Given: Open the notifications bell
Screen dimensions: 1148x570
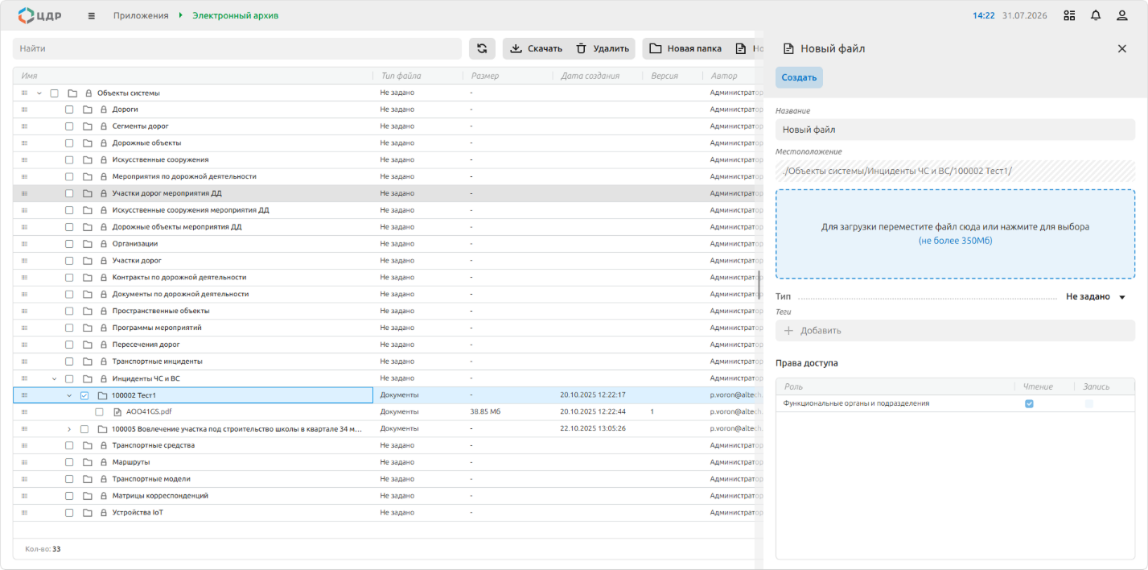Looking at the screenshot, I should point(1096,15).
